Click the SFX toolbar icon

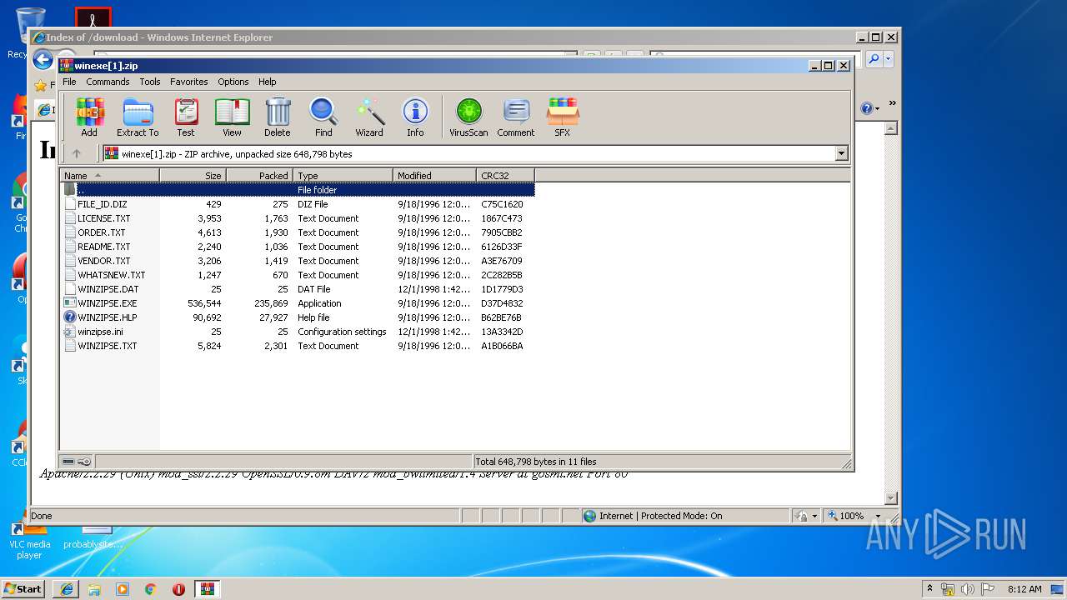(x=563, y=117)
